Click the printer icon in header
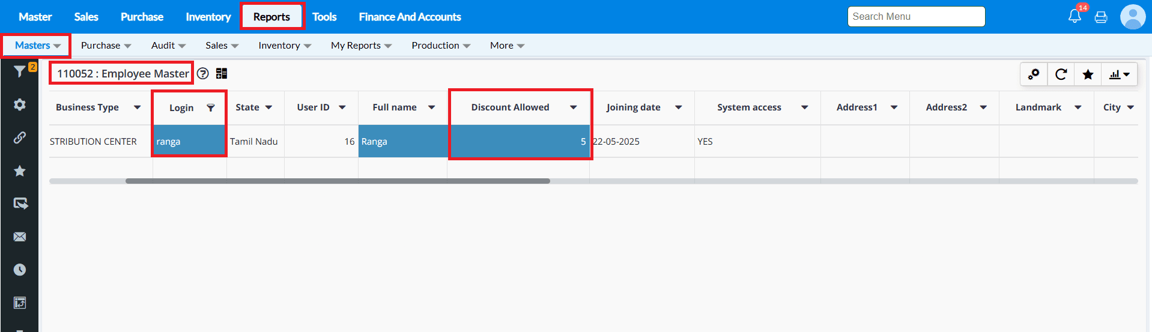The width and height of the screenshot is (1152, 332). pyautogui.click(x=1101, y=17)
